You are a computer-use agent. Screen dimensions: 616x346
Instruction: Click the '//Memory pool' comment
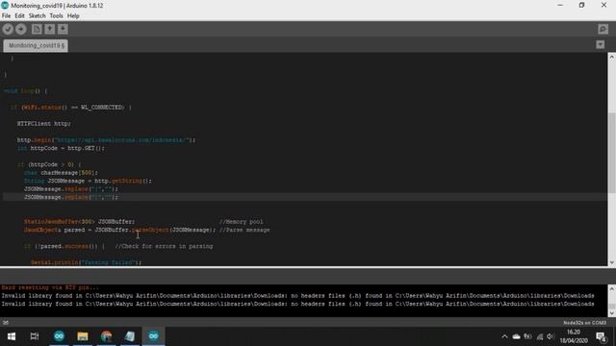pyautogui.click(x=241, y=222)
